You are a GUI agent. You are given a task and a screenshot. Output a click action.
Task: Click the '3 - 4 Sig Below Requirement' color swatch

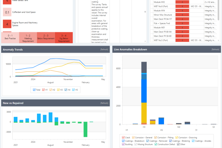click(64, 38)
